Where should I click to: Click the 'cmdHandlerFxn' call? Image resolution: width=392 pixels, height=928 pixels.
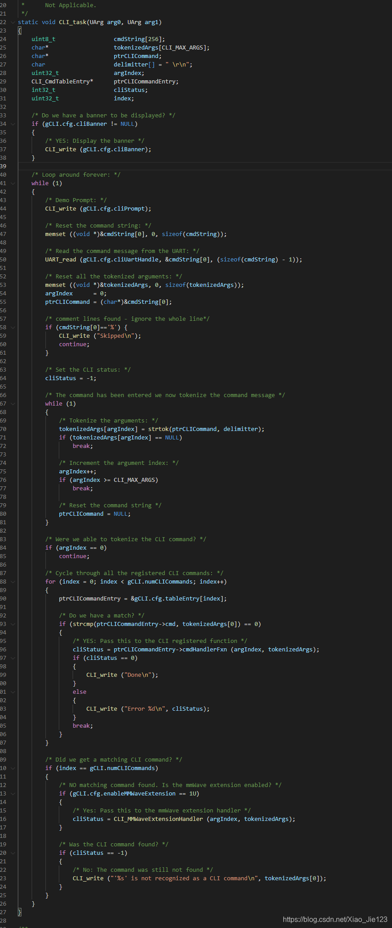pos(205,650)
